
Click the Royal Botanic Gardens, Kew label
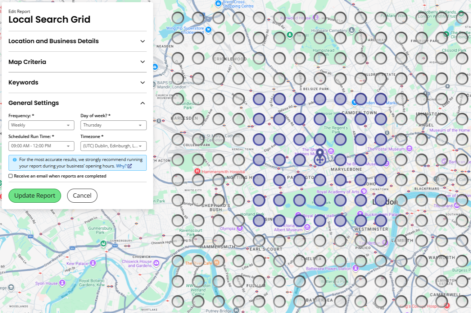coord(92,283)
